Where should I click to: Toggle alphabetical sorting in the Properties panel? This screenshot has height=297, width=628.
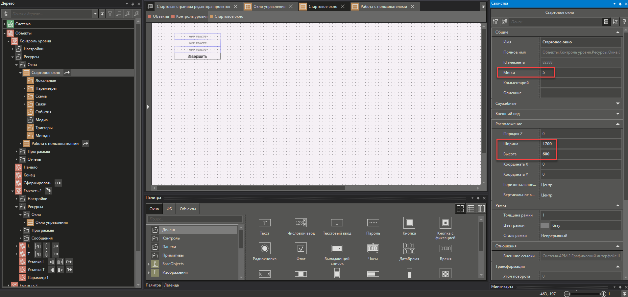(x=495, y=22)
